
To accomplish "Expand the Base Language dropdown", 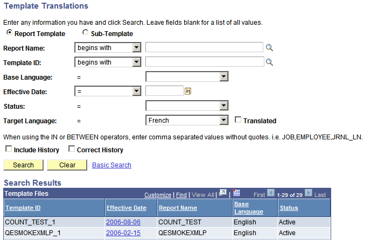I will [188, 77].
